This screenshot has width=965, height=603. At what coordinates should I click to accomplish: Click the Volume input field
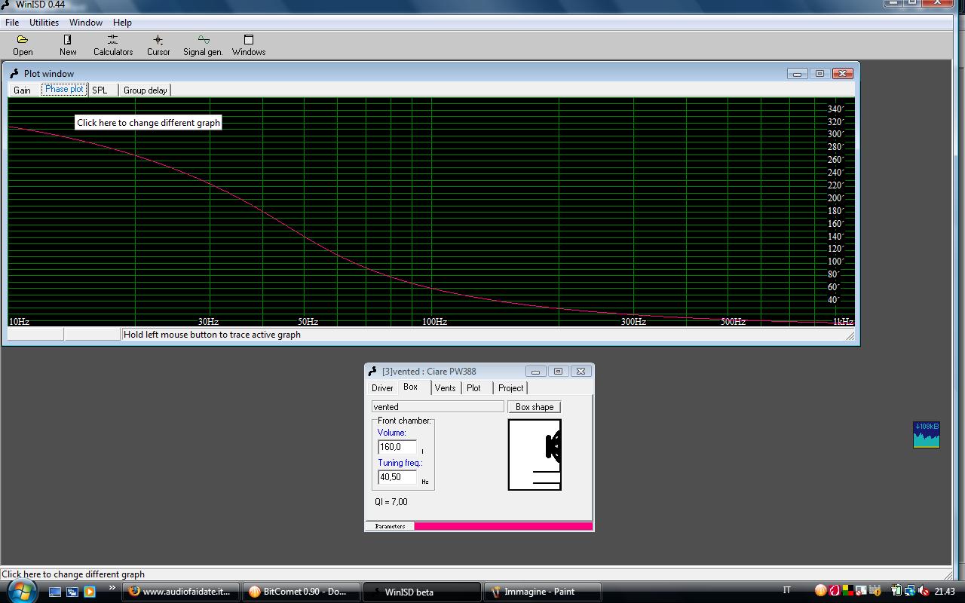coord(397,447)
